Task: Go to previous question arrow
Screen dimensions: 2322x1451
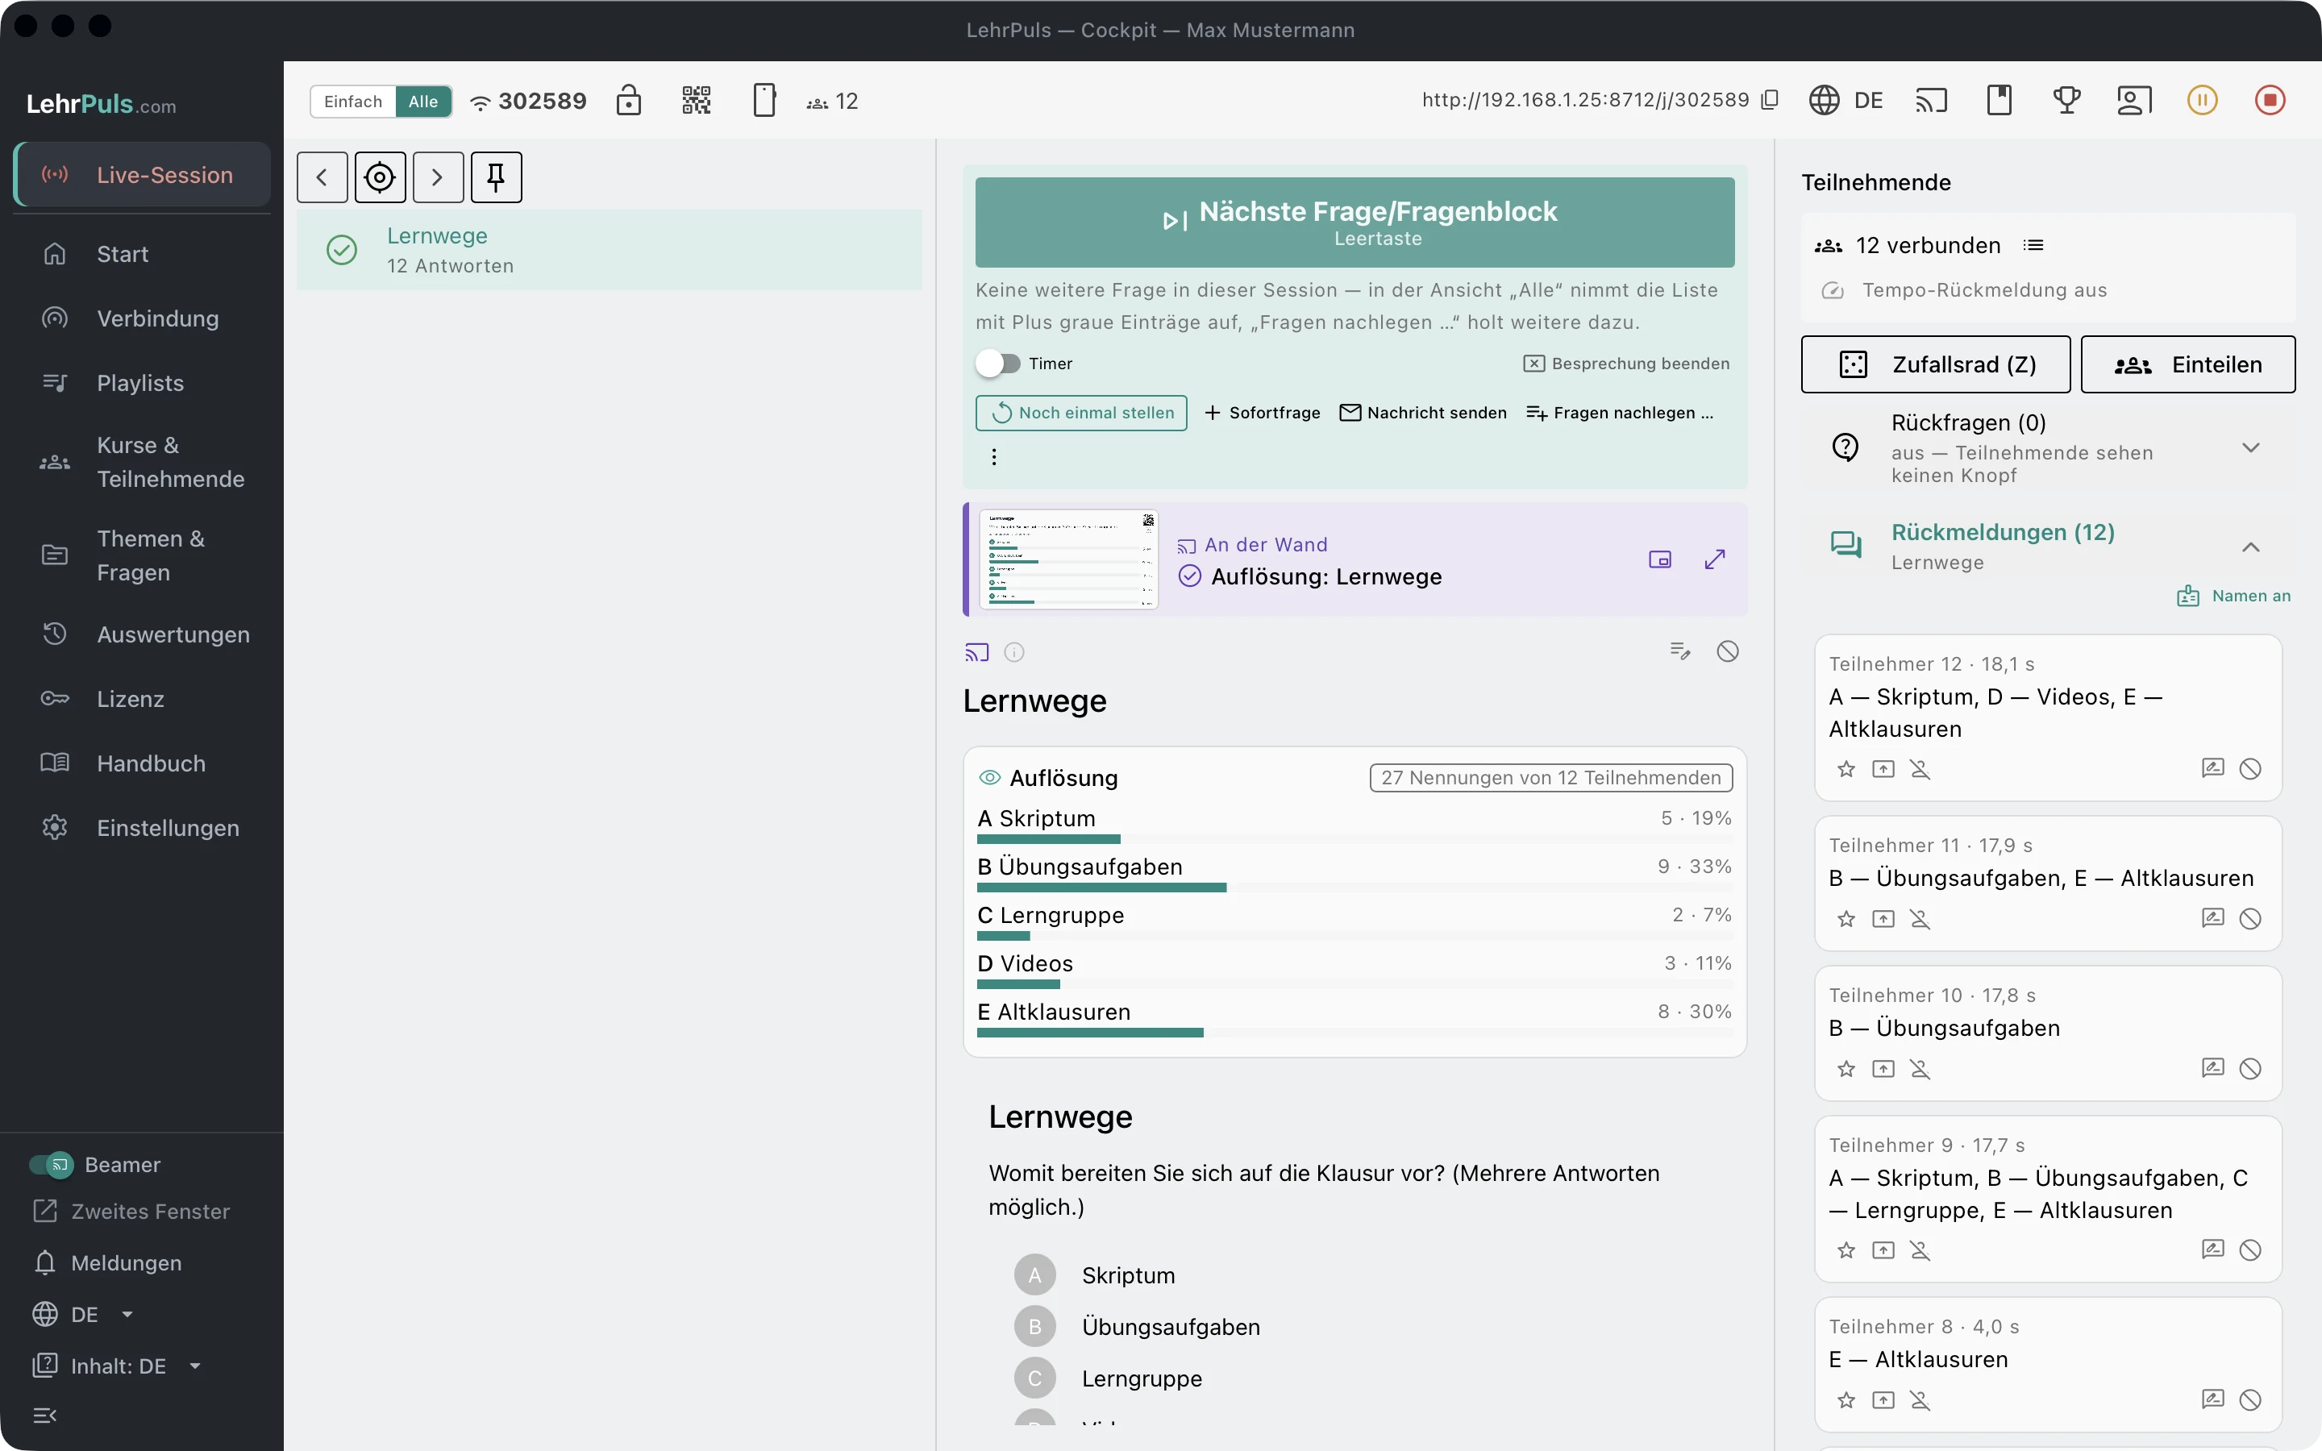Action: click(322, 177)
